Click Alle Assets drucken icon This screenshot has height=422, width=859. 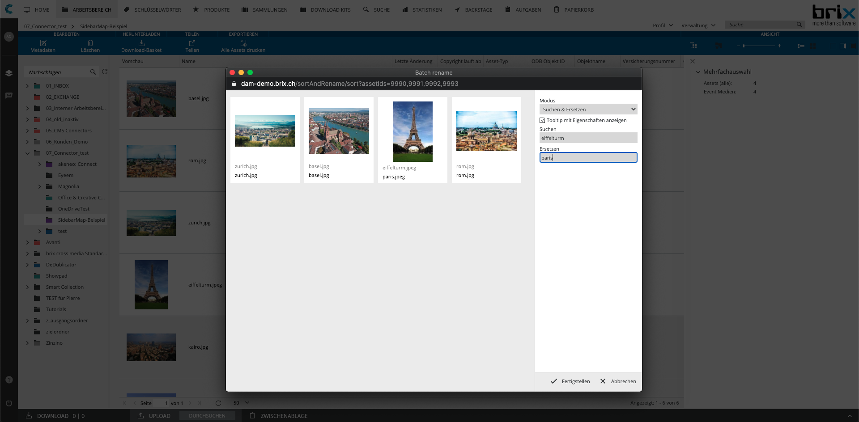pos(243,43)
